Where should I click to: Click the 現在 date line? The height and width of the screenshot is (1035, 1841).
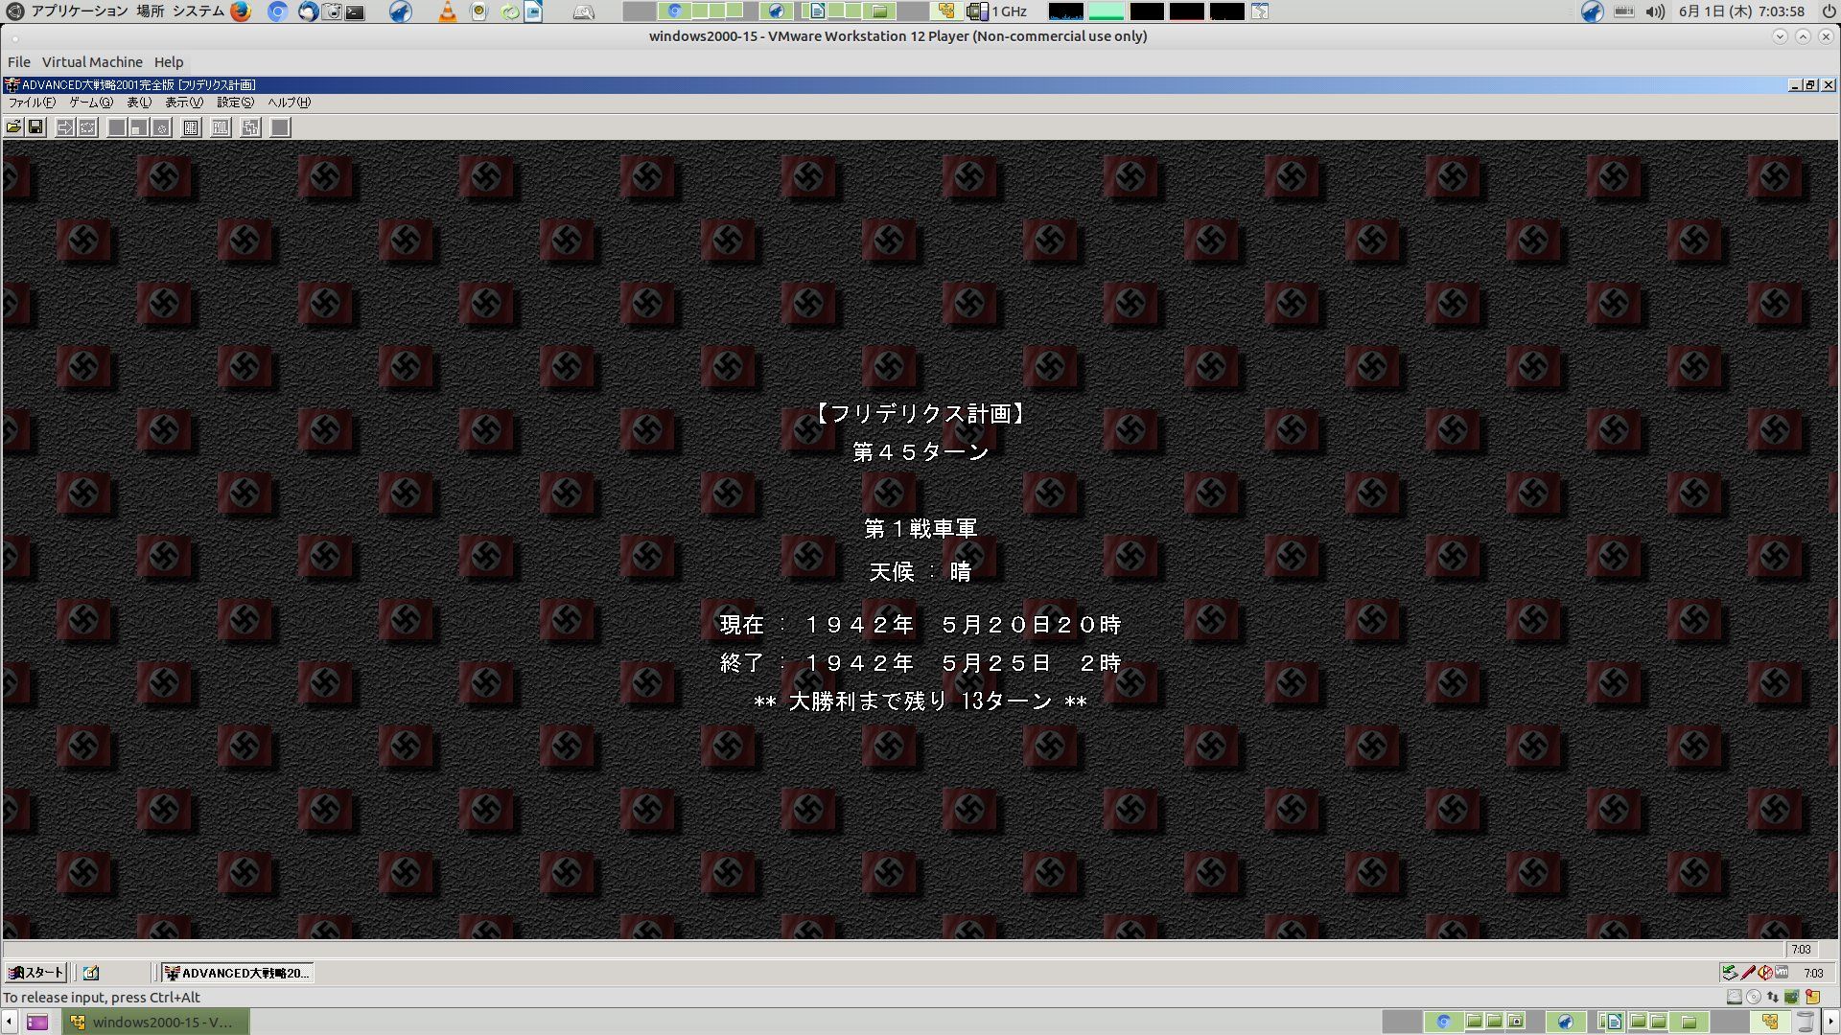920,625
